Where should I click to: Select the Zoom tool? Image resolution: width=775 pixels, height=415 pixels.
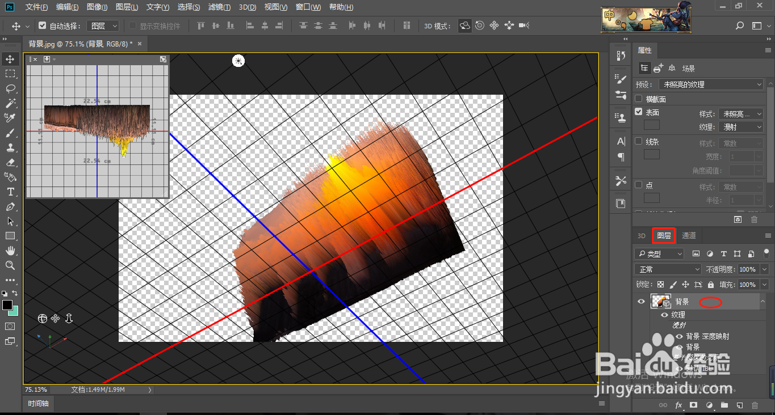pos(10,265)
